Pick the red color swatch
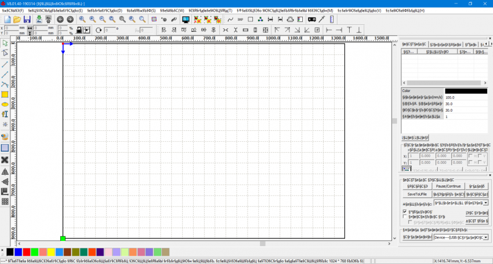 tap(26, 252)
